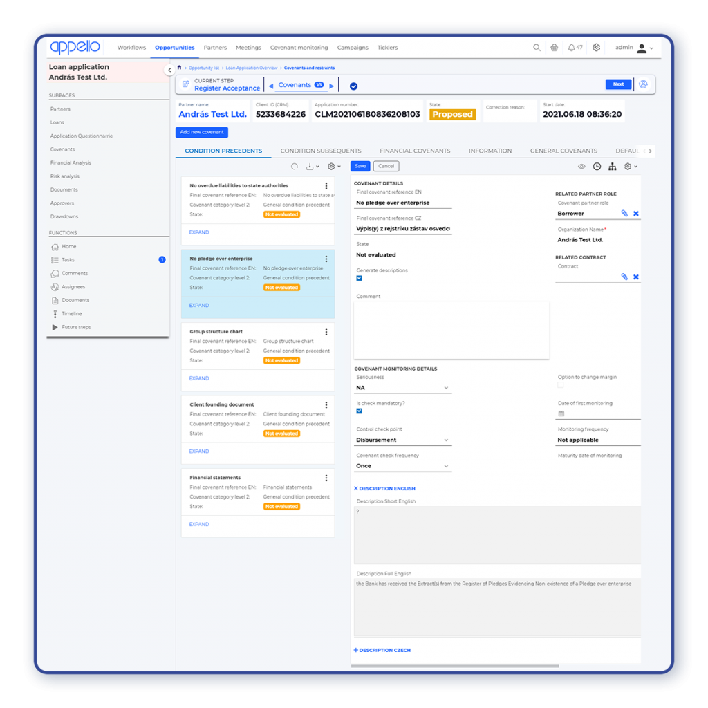This screenshot has width=708, height=708.
Task: Click the refresh icon above covenant list
Action: tap(294, 167)
